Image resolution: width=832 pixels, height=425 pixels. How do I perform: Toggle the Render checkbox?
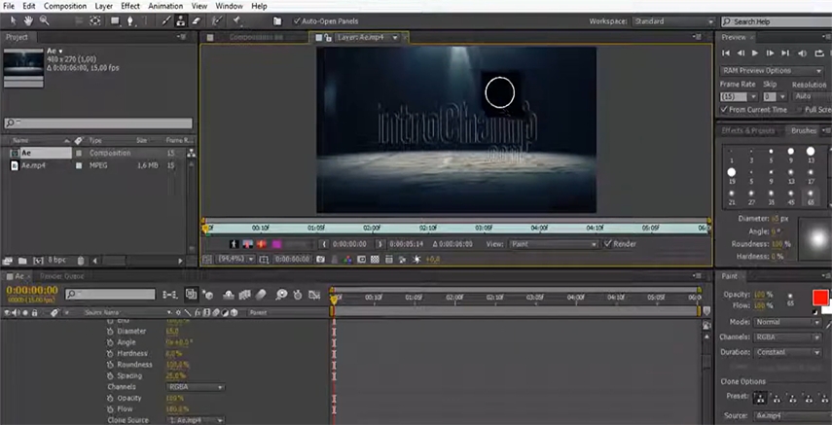[x=608, y=244]
